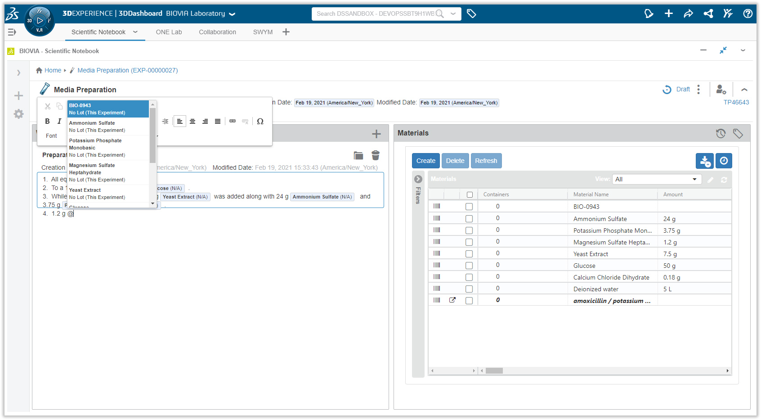Open the notifications chat icon

coord(649,14)
